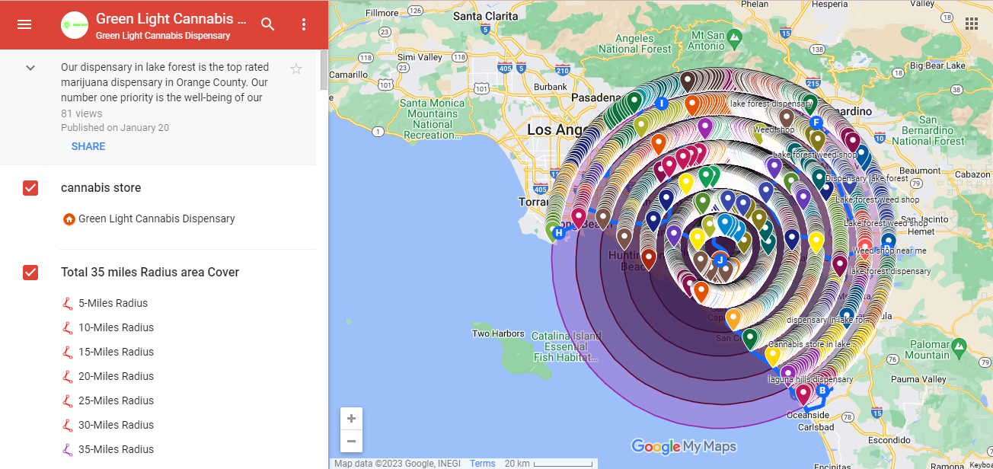Click the blue H marker on the coast
The width and height of the screenshot is (993, 469).
click(559, 233)
